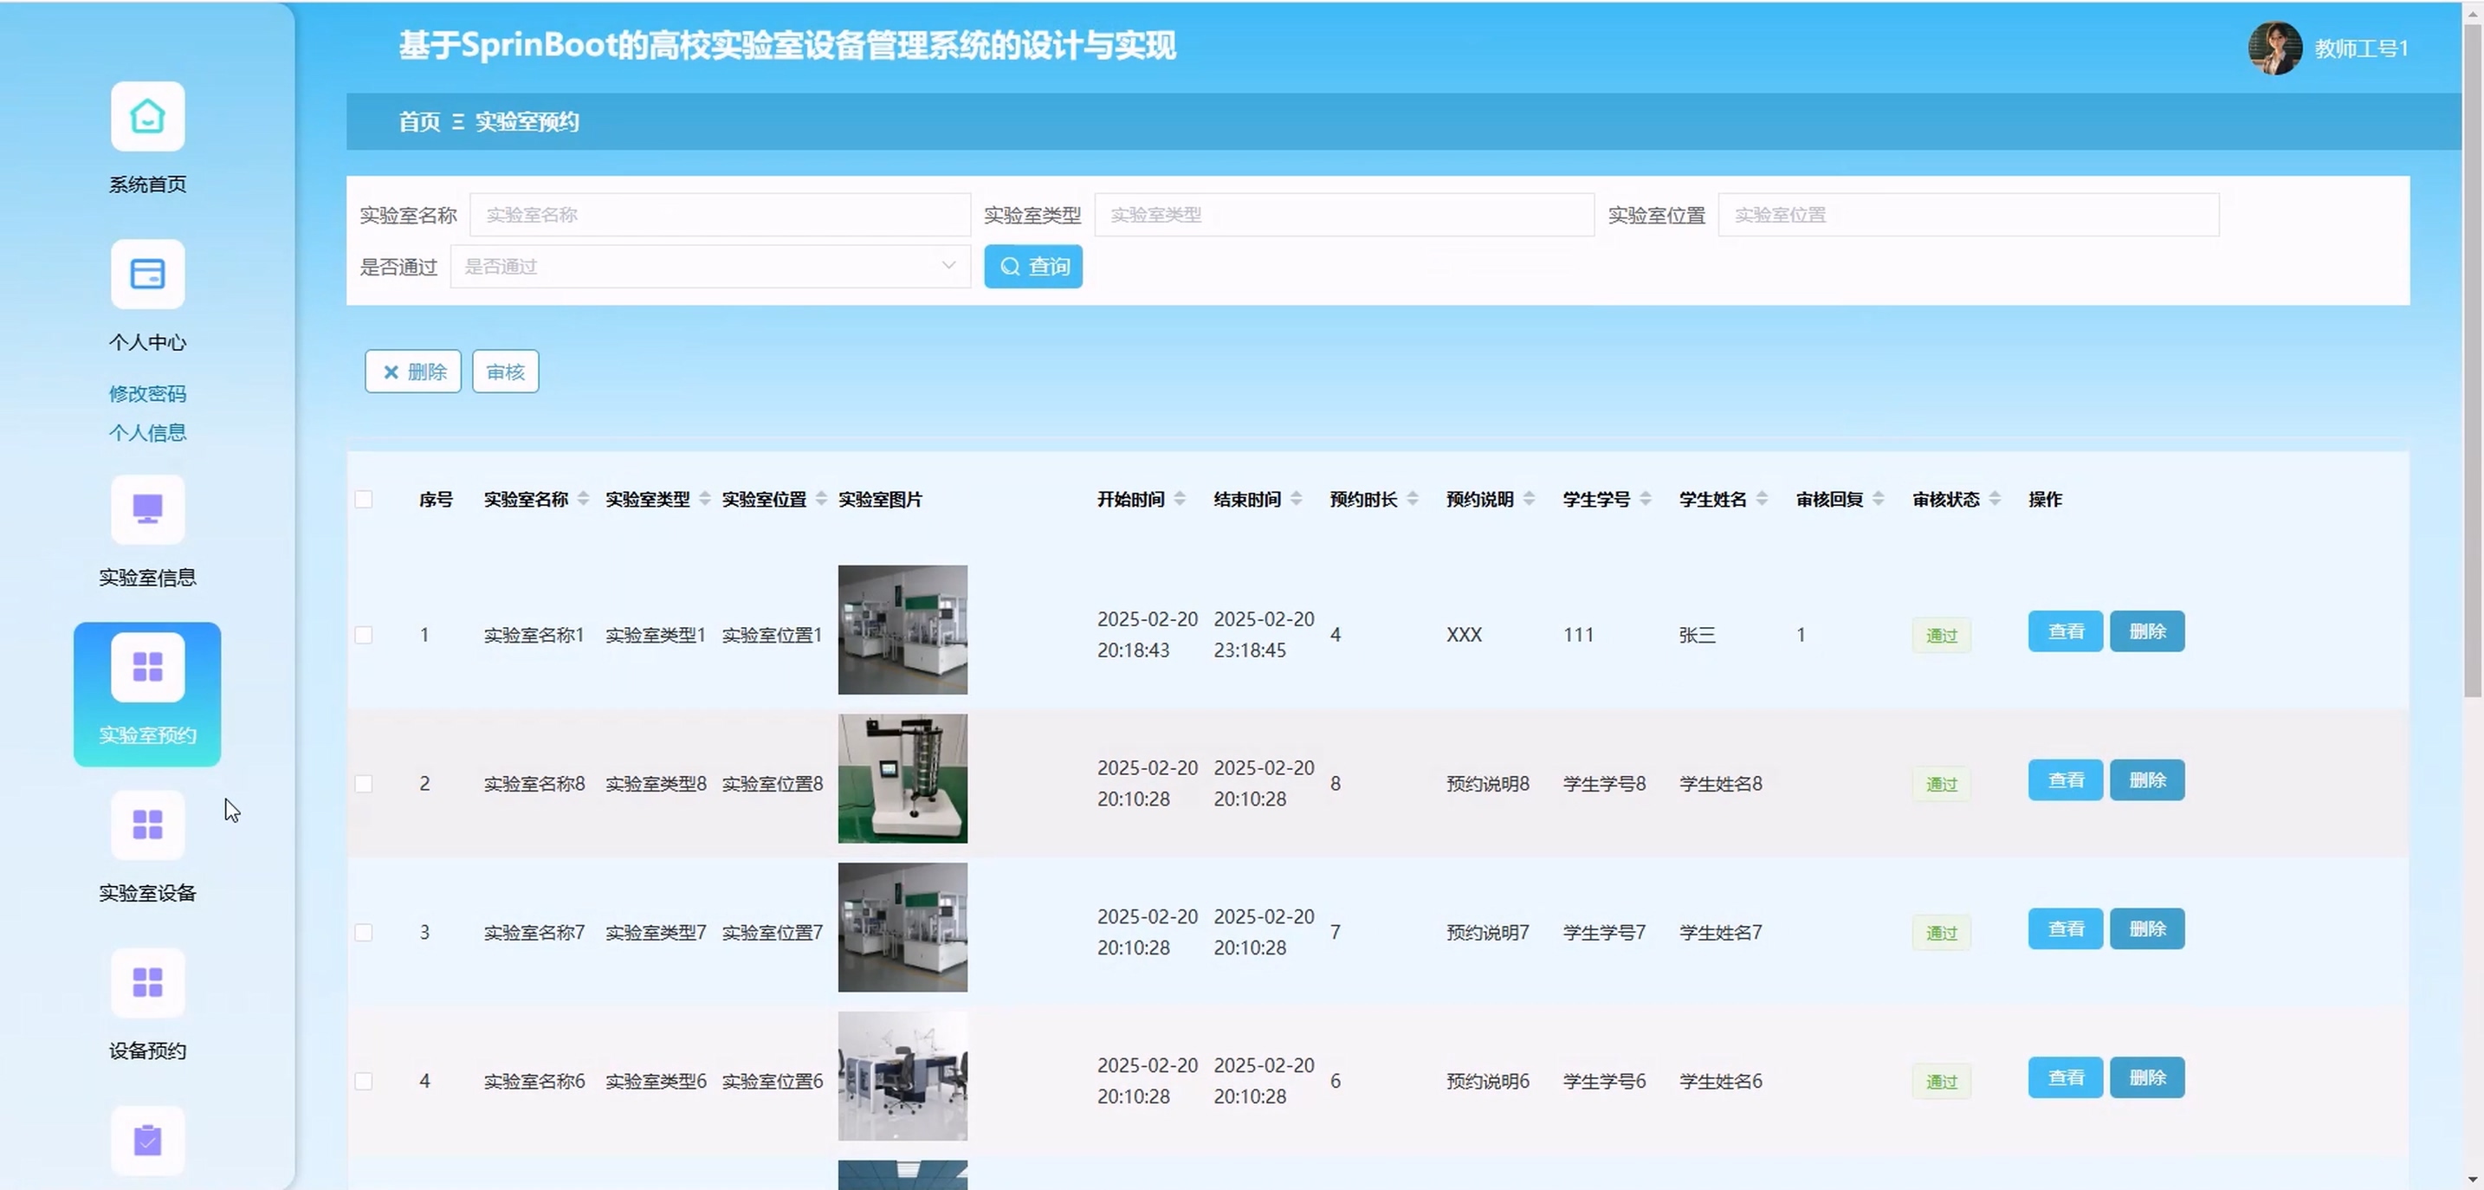The image size is (2484, 1190).
Task: Open 个人信息 submenu item
Action: click(147, 433)
